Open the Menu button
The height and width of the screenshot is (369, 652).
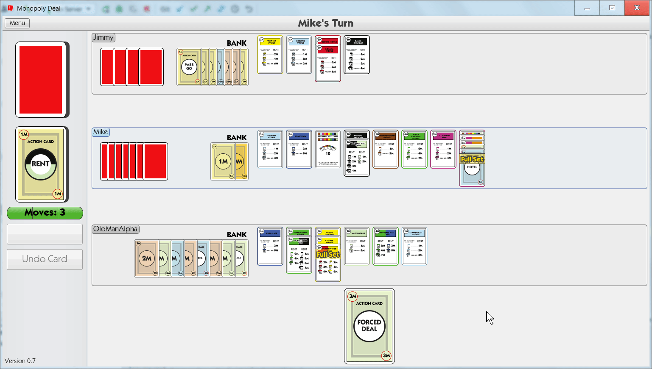17,23
